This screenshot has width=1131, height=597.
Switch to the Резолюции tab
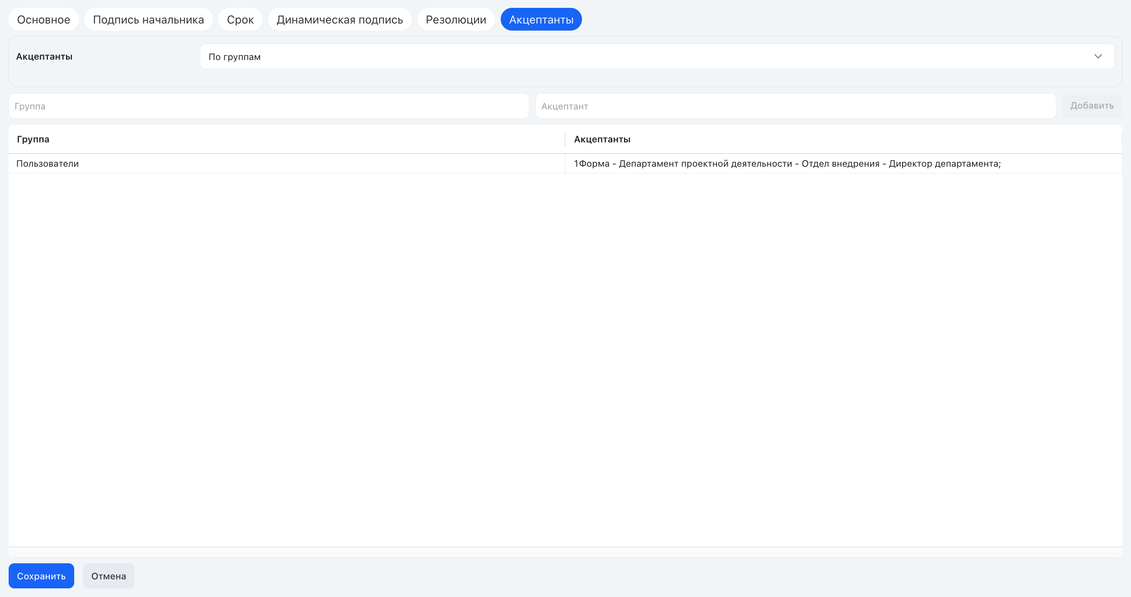pyautogui.click(x=456, y=20)
